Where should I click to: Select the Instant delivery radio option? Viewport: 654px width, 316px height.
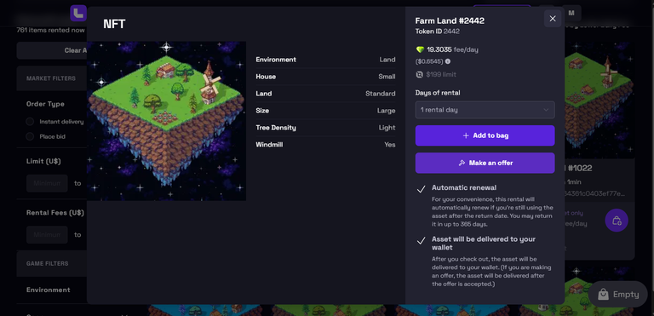[x=30, y=122]
